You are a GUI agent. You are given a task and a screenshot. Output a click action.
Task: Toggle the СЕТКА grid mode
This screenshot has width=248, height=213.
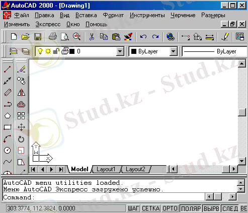tap(151, 208)
